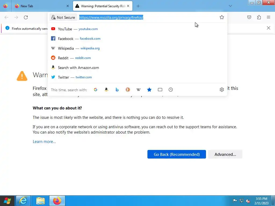Image resolution: width=275 pixels, height=206 pixels.
Task: Click the Firefox taskbar icon
Action: (57, 201)
